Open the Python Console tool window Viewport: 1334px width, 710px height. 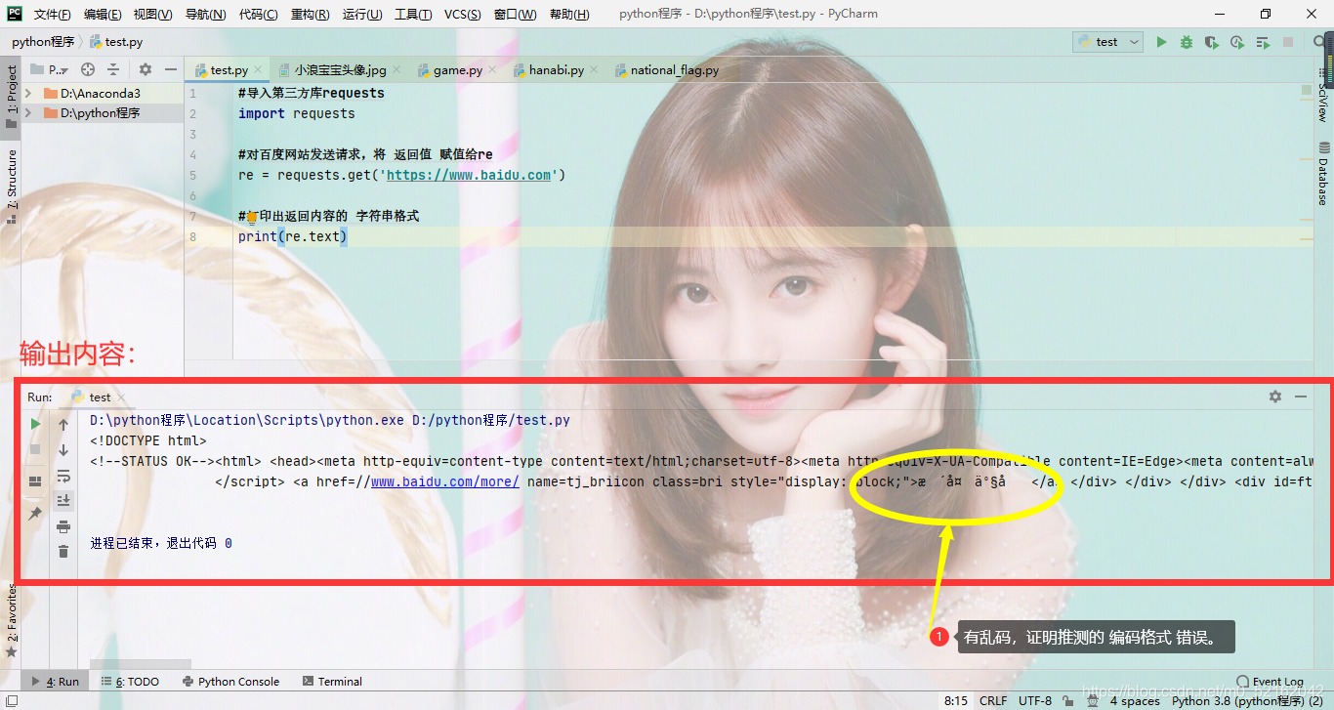pyautogui.click(x=230, y=682)
